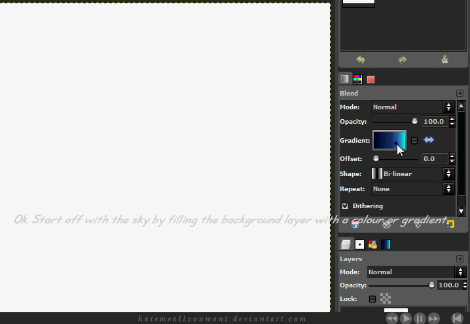
Task: Adjust the Blend Opacity slider handle
Action: (x=414, y=121)
